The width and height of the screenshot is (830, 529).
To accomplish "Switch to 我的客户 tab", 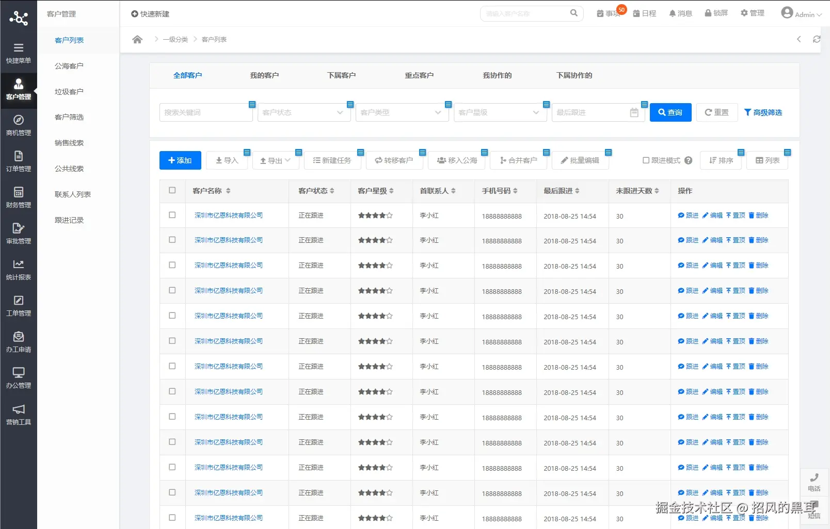I will pos(264,75).
